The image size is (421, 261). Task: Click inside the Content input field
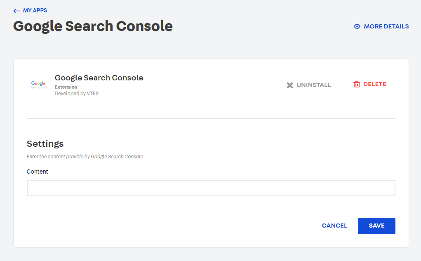pyautogui.click(x=211, y=188)
